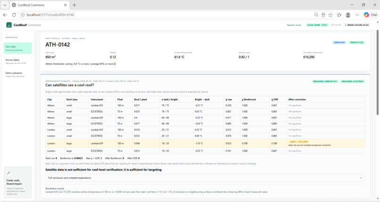
Task: Click the SIMULATED badge
Action: pos(339,42)
